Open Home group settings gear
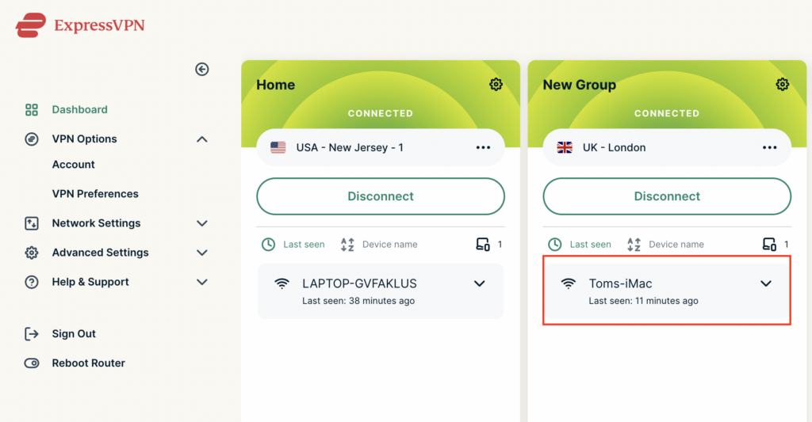This screenshot has height=422, width=812. pos(496,84)
